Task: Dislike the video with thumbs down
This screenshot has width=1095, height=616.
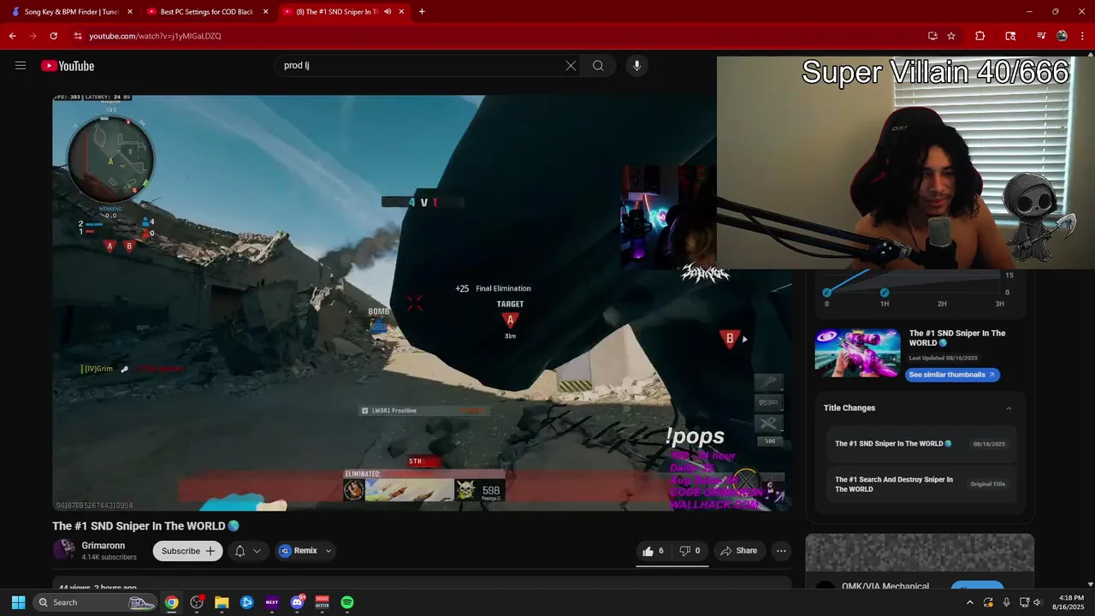Action: coord(690,551)
